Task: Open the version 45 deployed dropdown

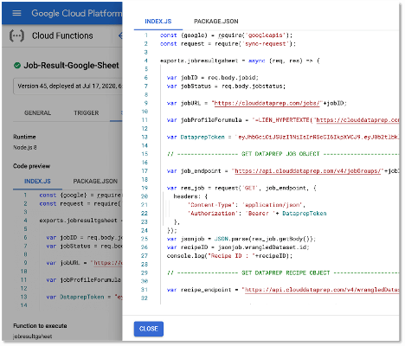Action: 67,86
